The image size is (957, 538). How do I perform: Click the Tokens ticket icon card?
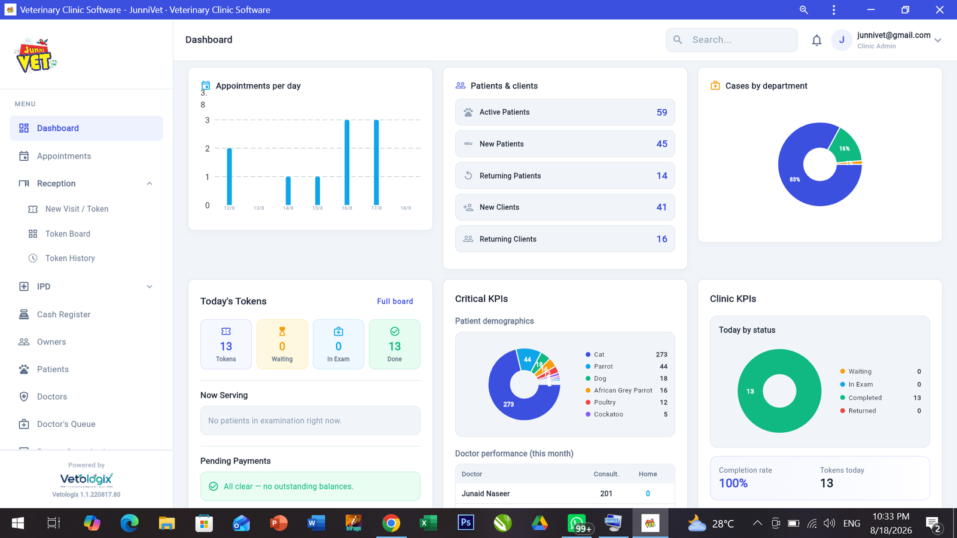pyautogui.click(x=226, y=344)
